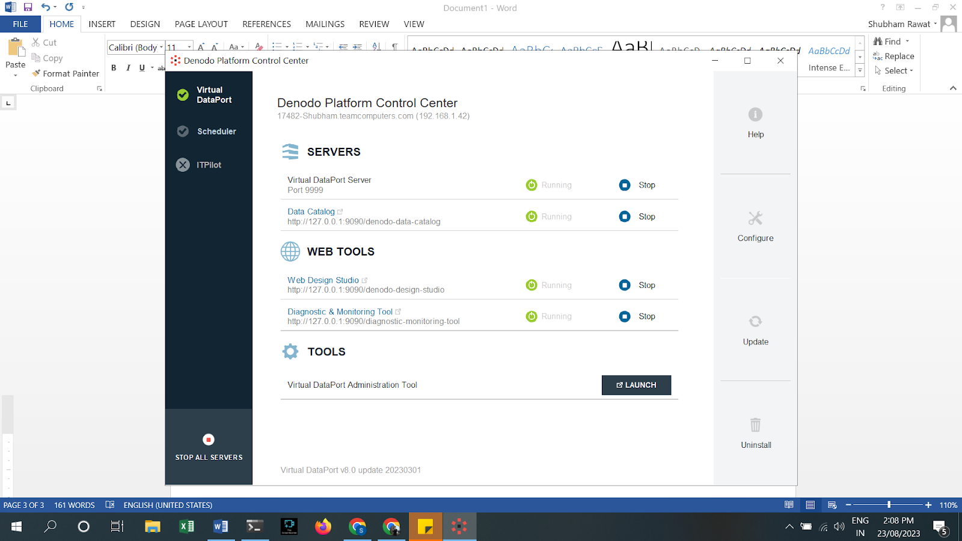
Task: Switch to the INSERT tab in Word
Action: 102,24
